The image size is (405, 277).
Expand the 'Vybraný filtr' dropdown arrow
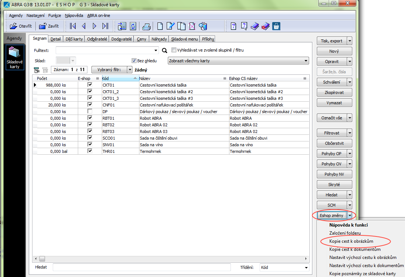tap(130, 70)
